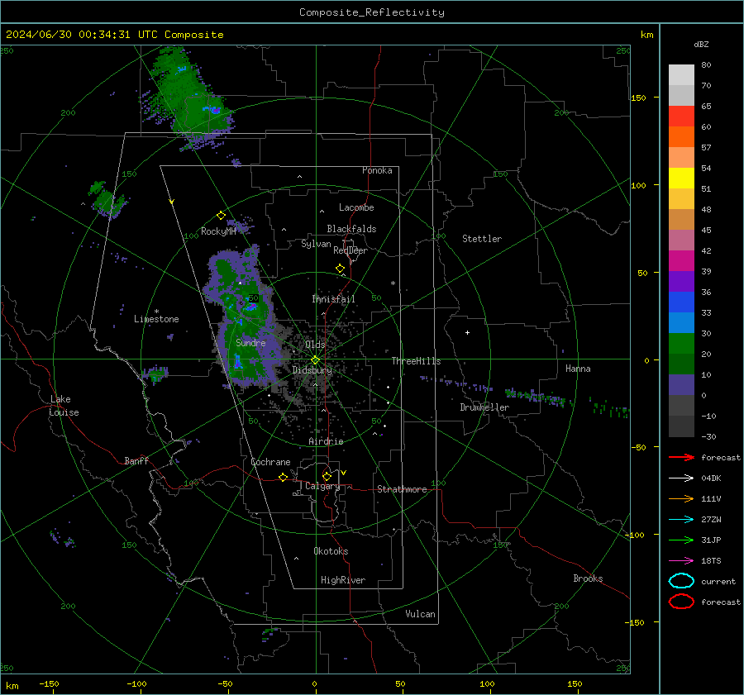Click the asterisk marker above Limestone

click(156, 312)
